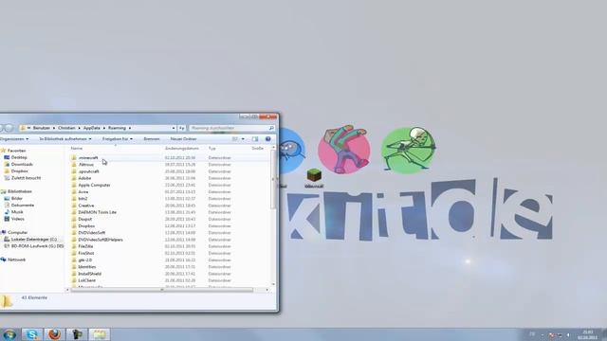Click the search magnifier icon
Viewport: 607px width, 341px height.
(x=271, y=128)
